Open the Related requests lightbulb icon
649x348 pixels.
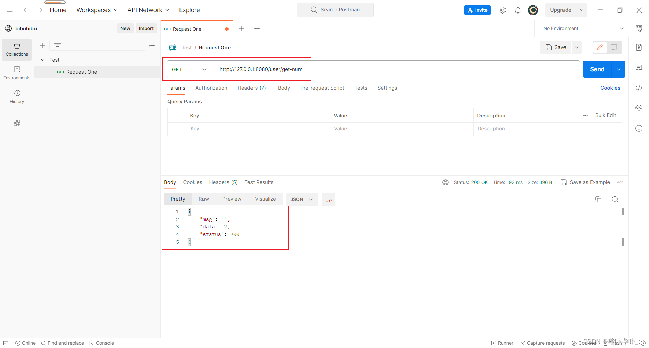point(639,108)
